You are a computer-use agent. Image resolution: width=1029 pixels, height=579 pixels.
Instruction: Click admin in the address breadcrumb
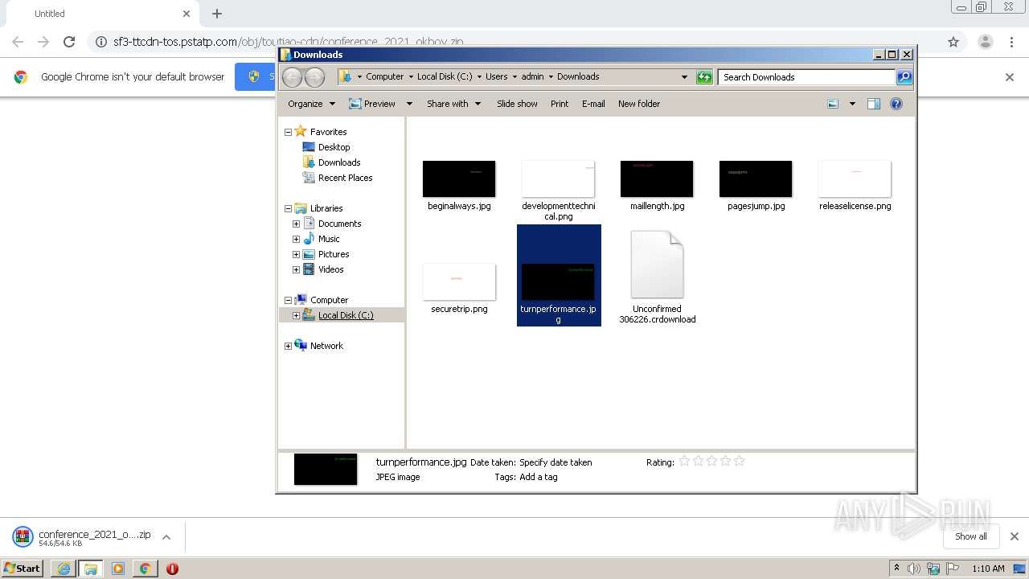pos(532,76)
